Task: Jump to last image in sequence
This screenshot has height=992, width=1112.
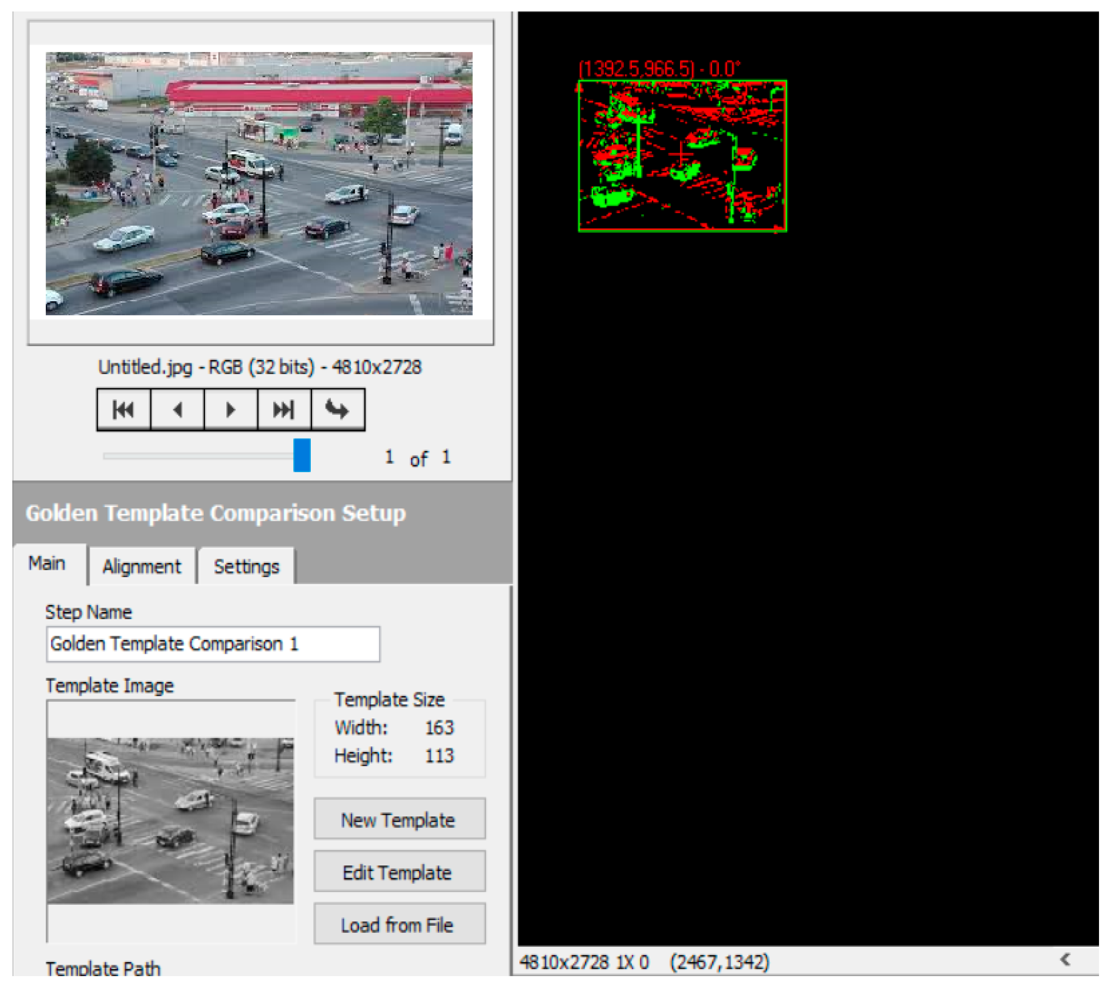Action: [x=284, y=409]
